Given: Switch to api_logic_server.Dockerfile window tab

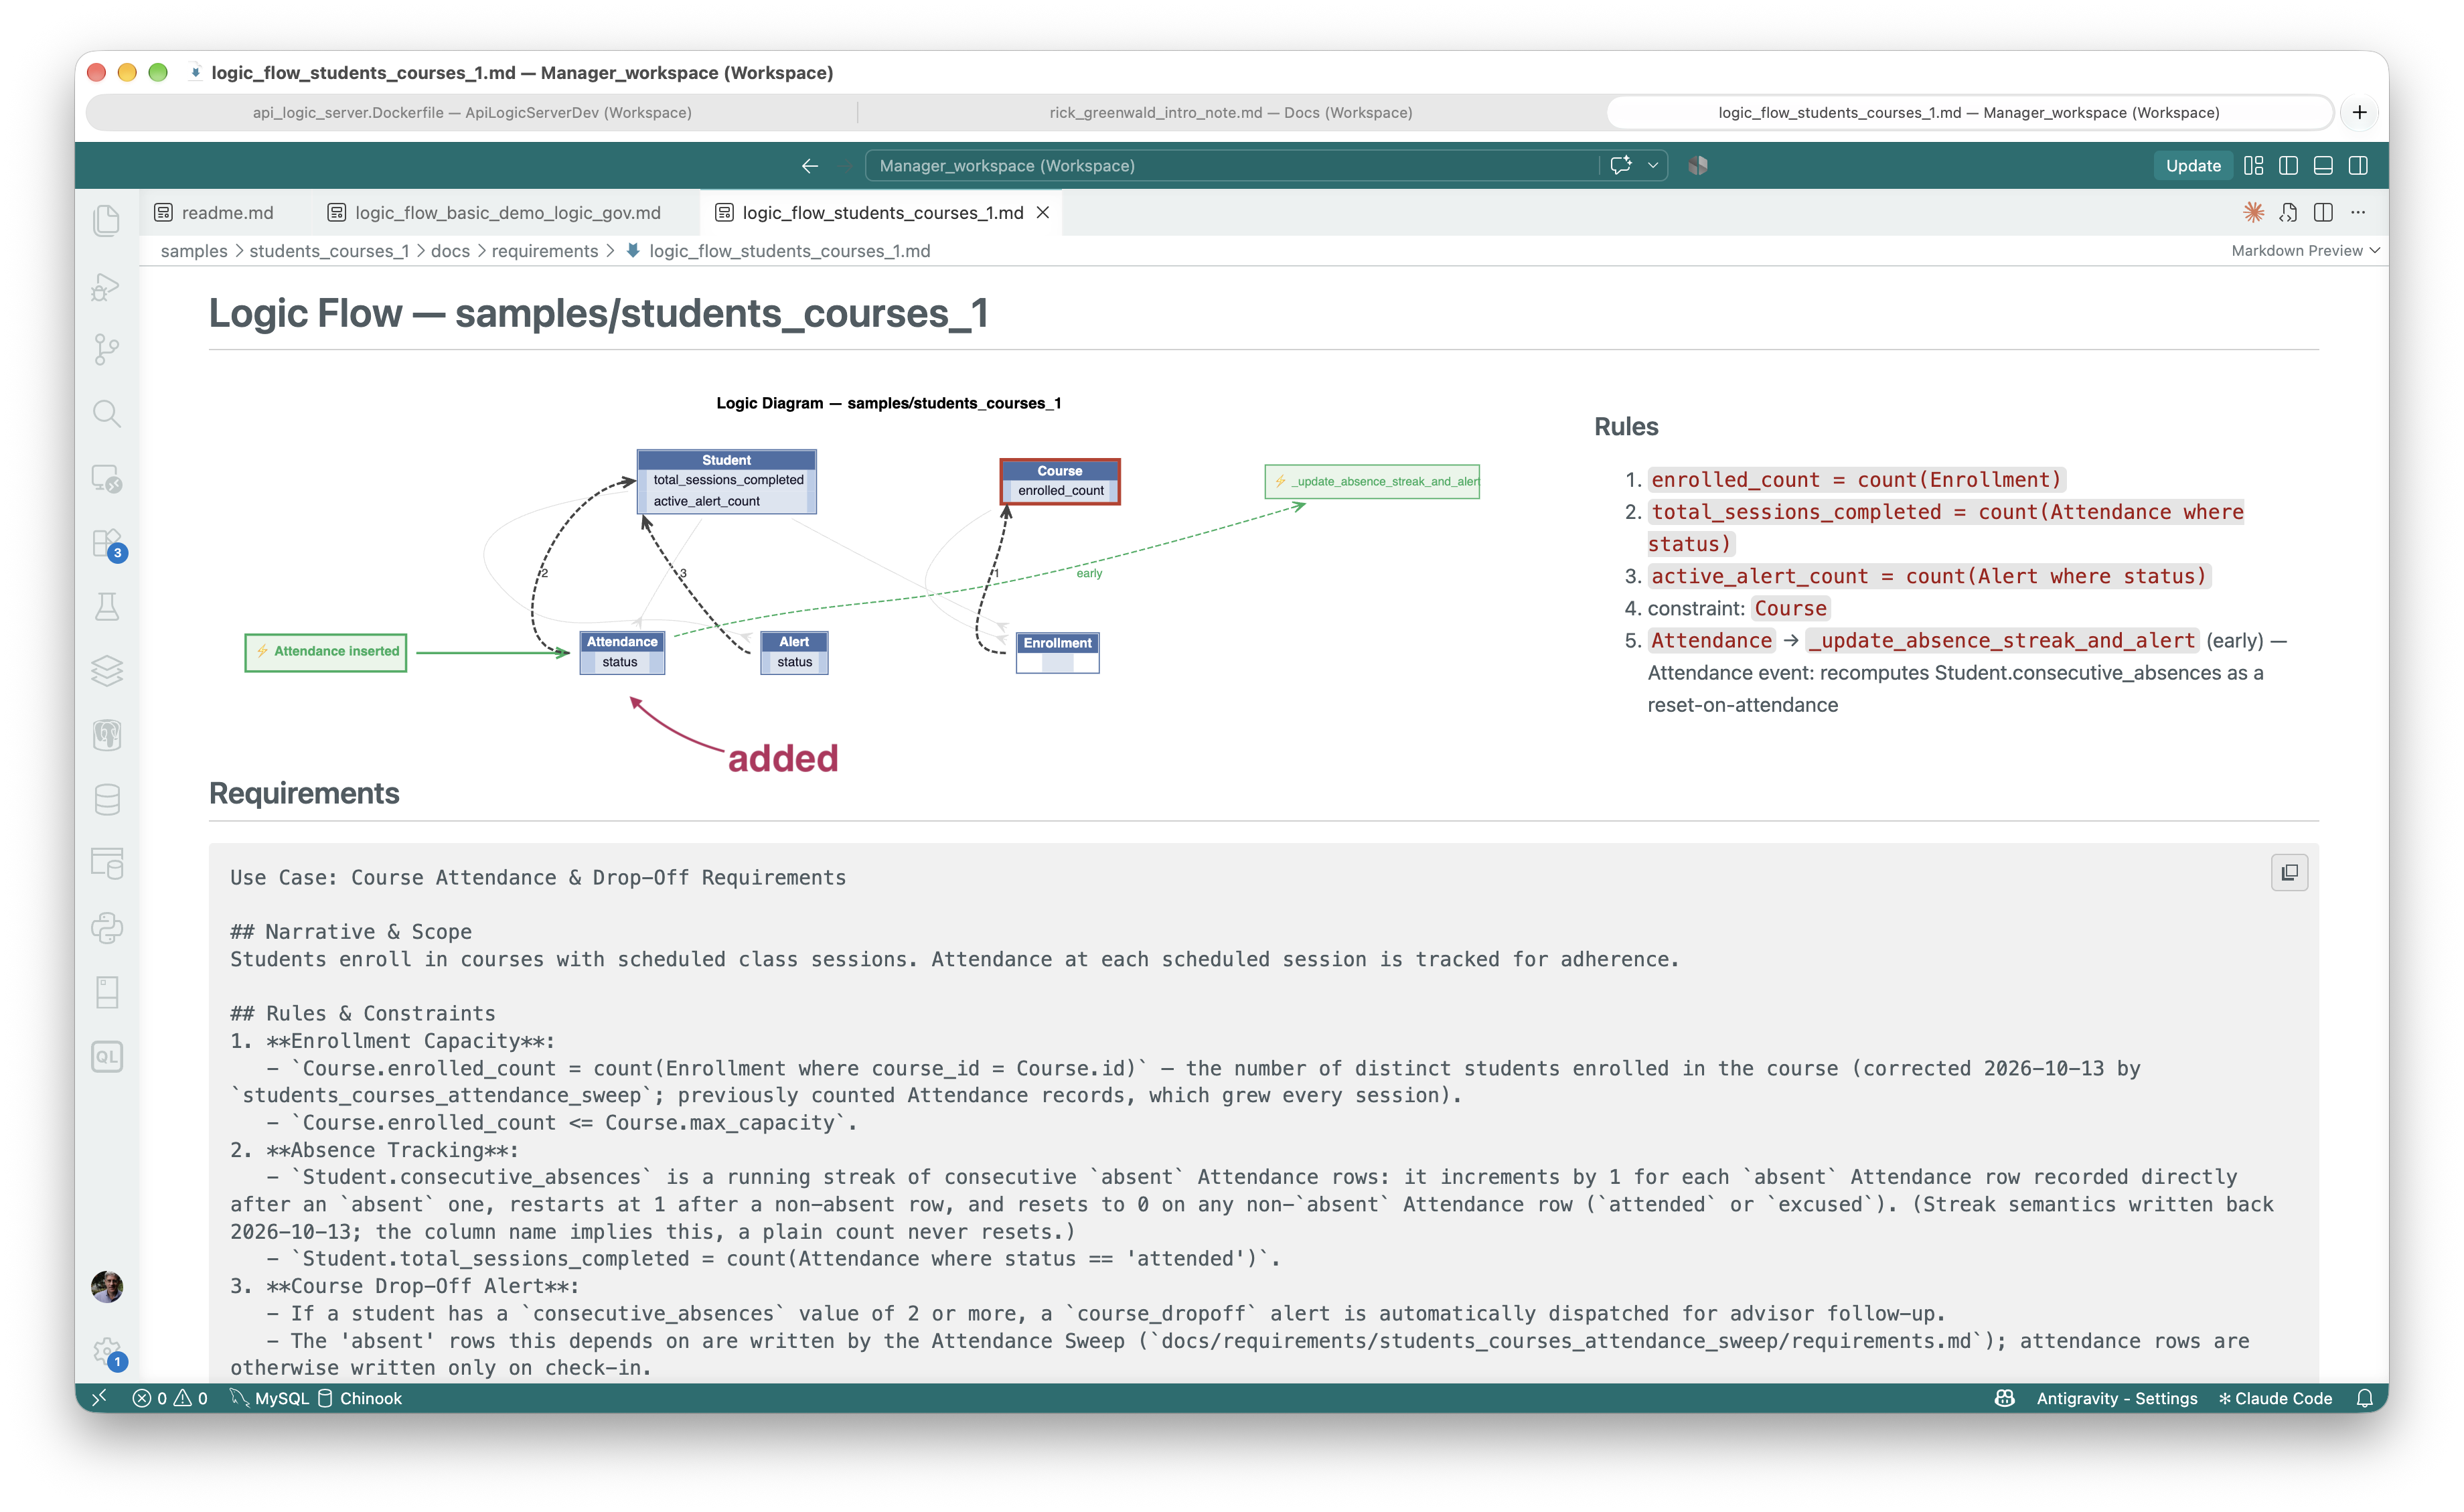Looking at the screenshot, I should point(472,113).
